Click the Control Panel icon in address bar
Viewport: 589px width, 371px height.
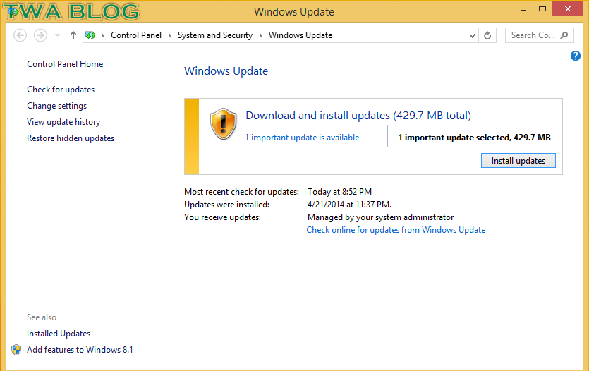(x=90, y=35)
